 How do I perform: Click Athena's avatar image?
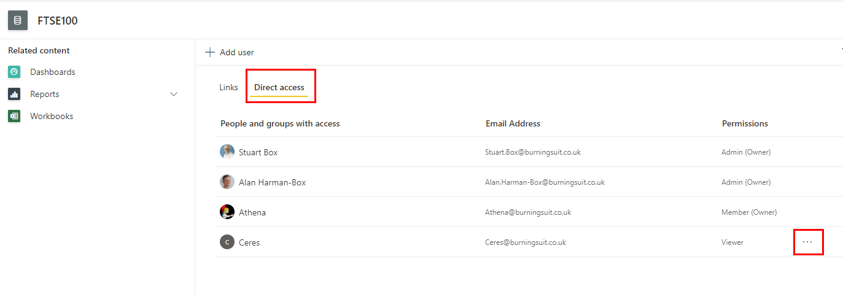tap(227, 212)
